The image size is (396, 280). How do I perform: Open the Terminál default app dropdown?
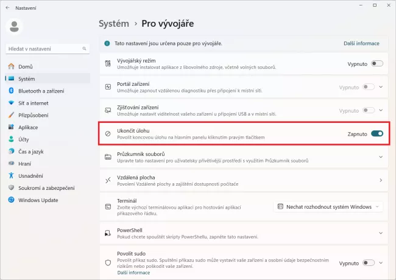pyautogui.click(x=329, y=207)
